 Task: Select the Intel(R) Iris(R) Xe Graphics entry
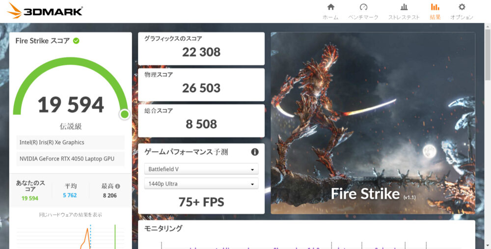70,142
